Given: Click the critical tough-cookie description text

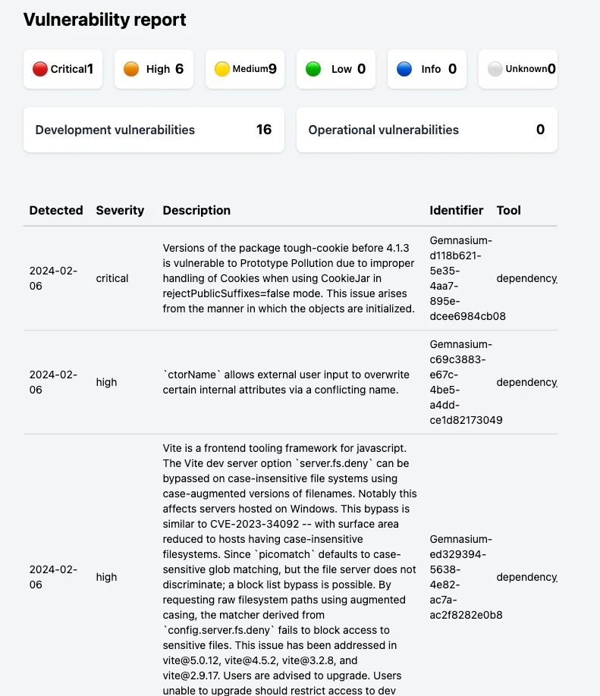Looking at the screenshot, I should (286, 278).
